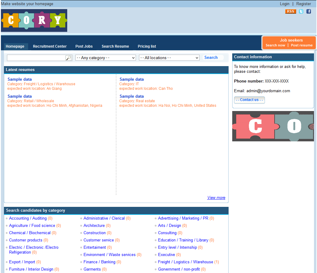317x273 pixels.
Task: Open the View more resumes link
Action: [x=216, y=197]
